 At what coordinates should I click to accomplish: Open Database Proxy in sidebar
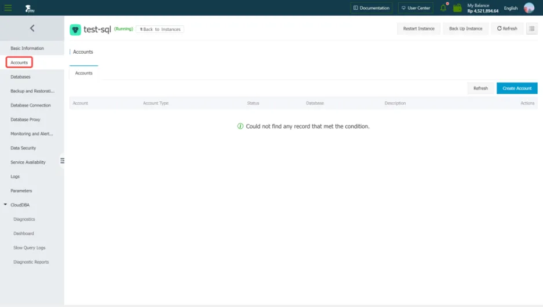coord(25,120)
